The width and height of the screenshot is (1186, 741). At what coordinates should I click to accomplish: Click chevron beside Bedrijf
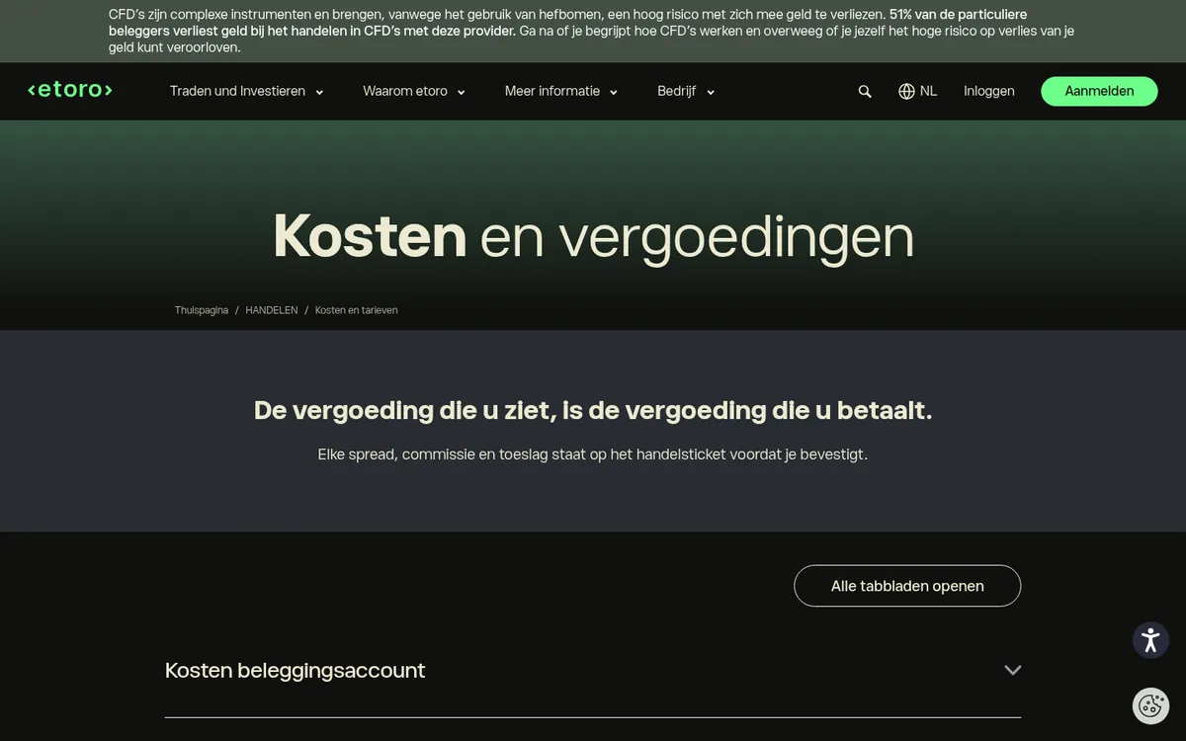pos(711,92)
